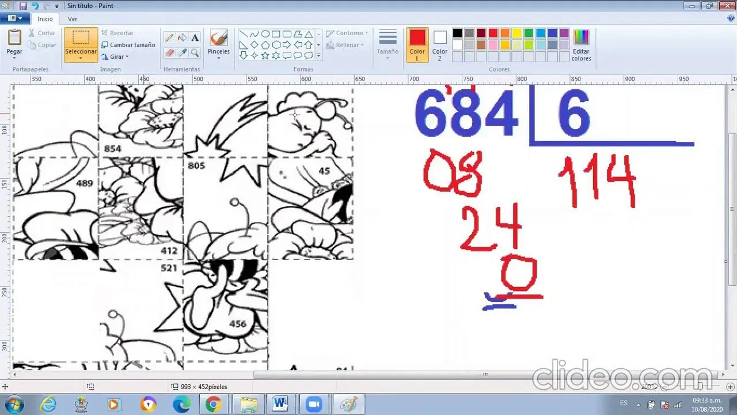Choose the rounded rectangle shape
The image size is (737, 415).
click(287, 34)
